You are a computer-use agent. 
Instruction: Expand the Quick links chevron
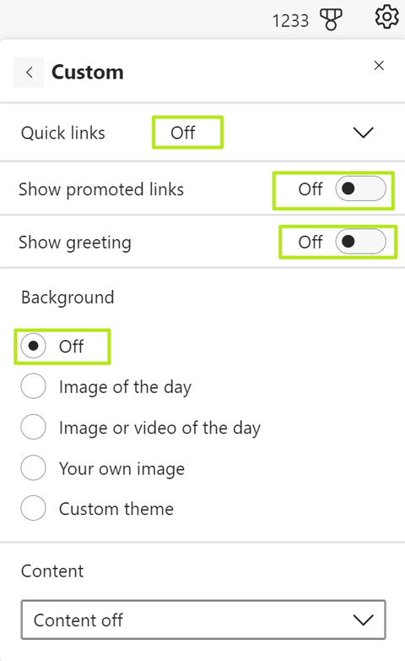pos(363,133)
